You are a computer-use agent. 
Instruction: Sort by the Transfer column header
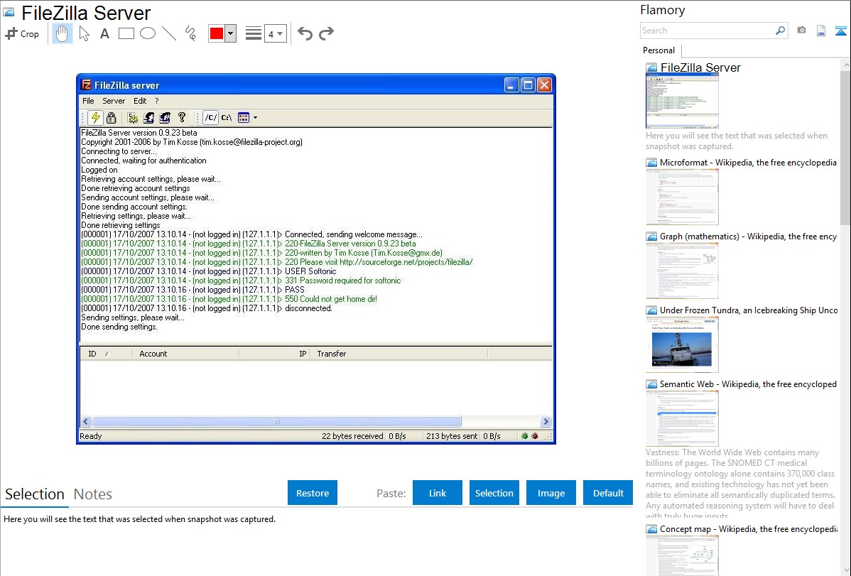point(399,354)
